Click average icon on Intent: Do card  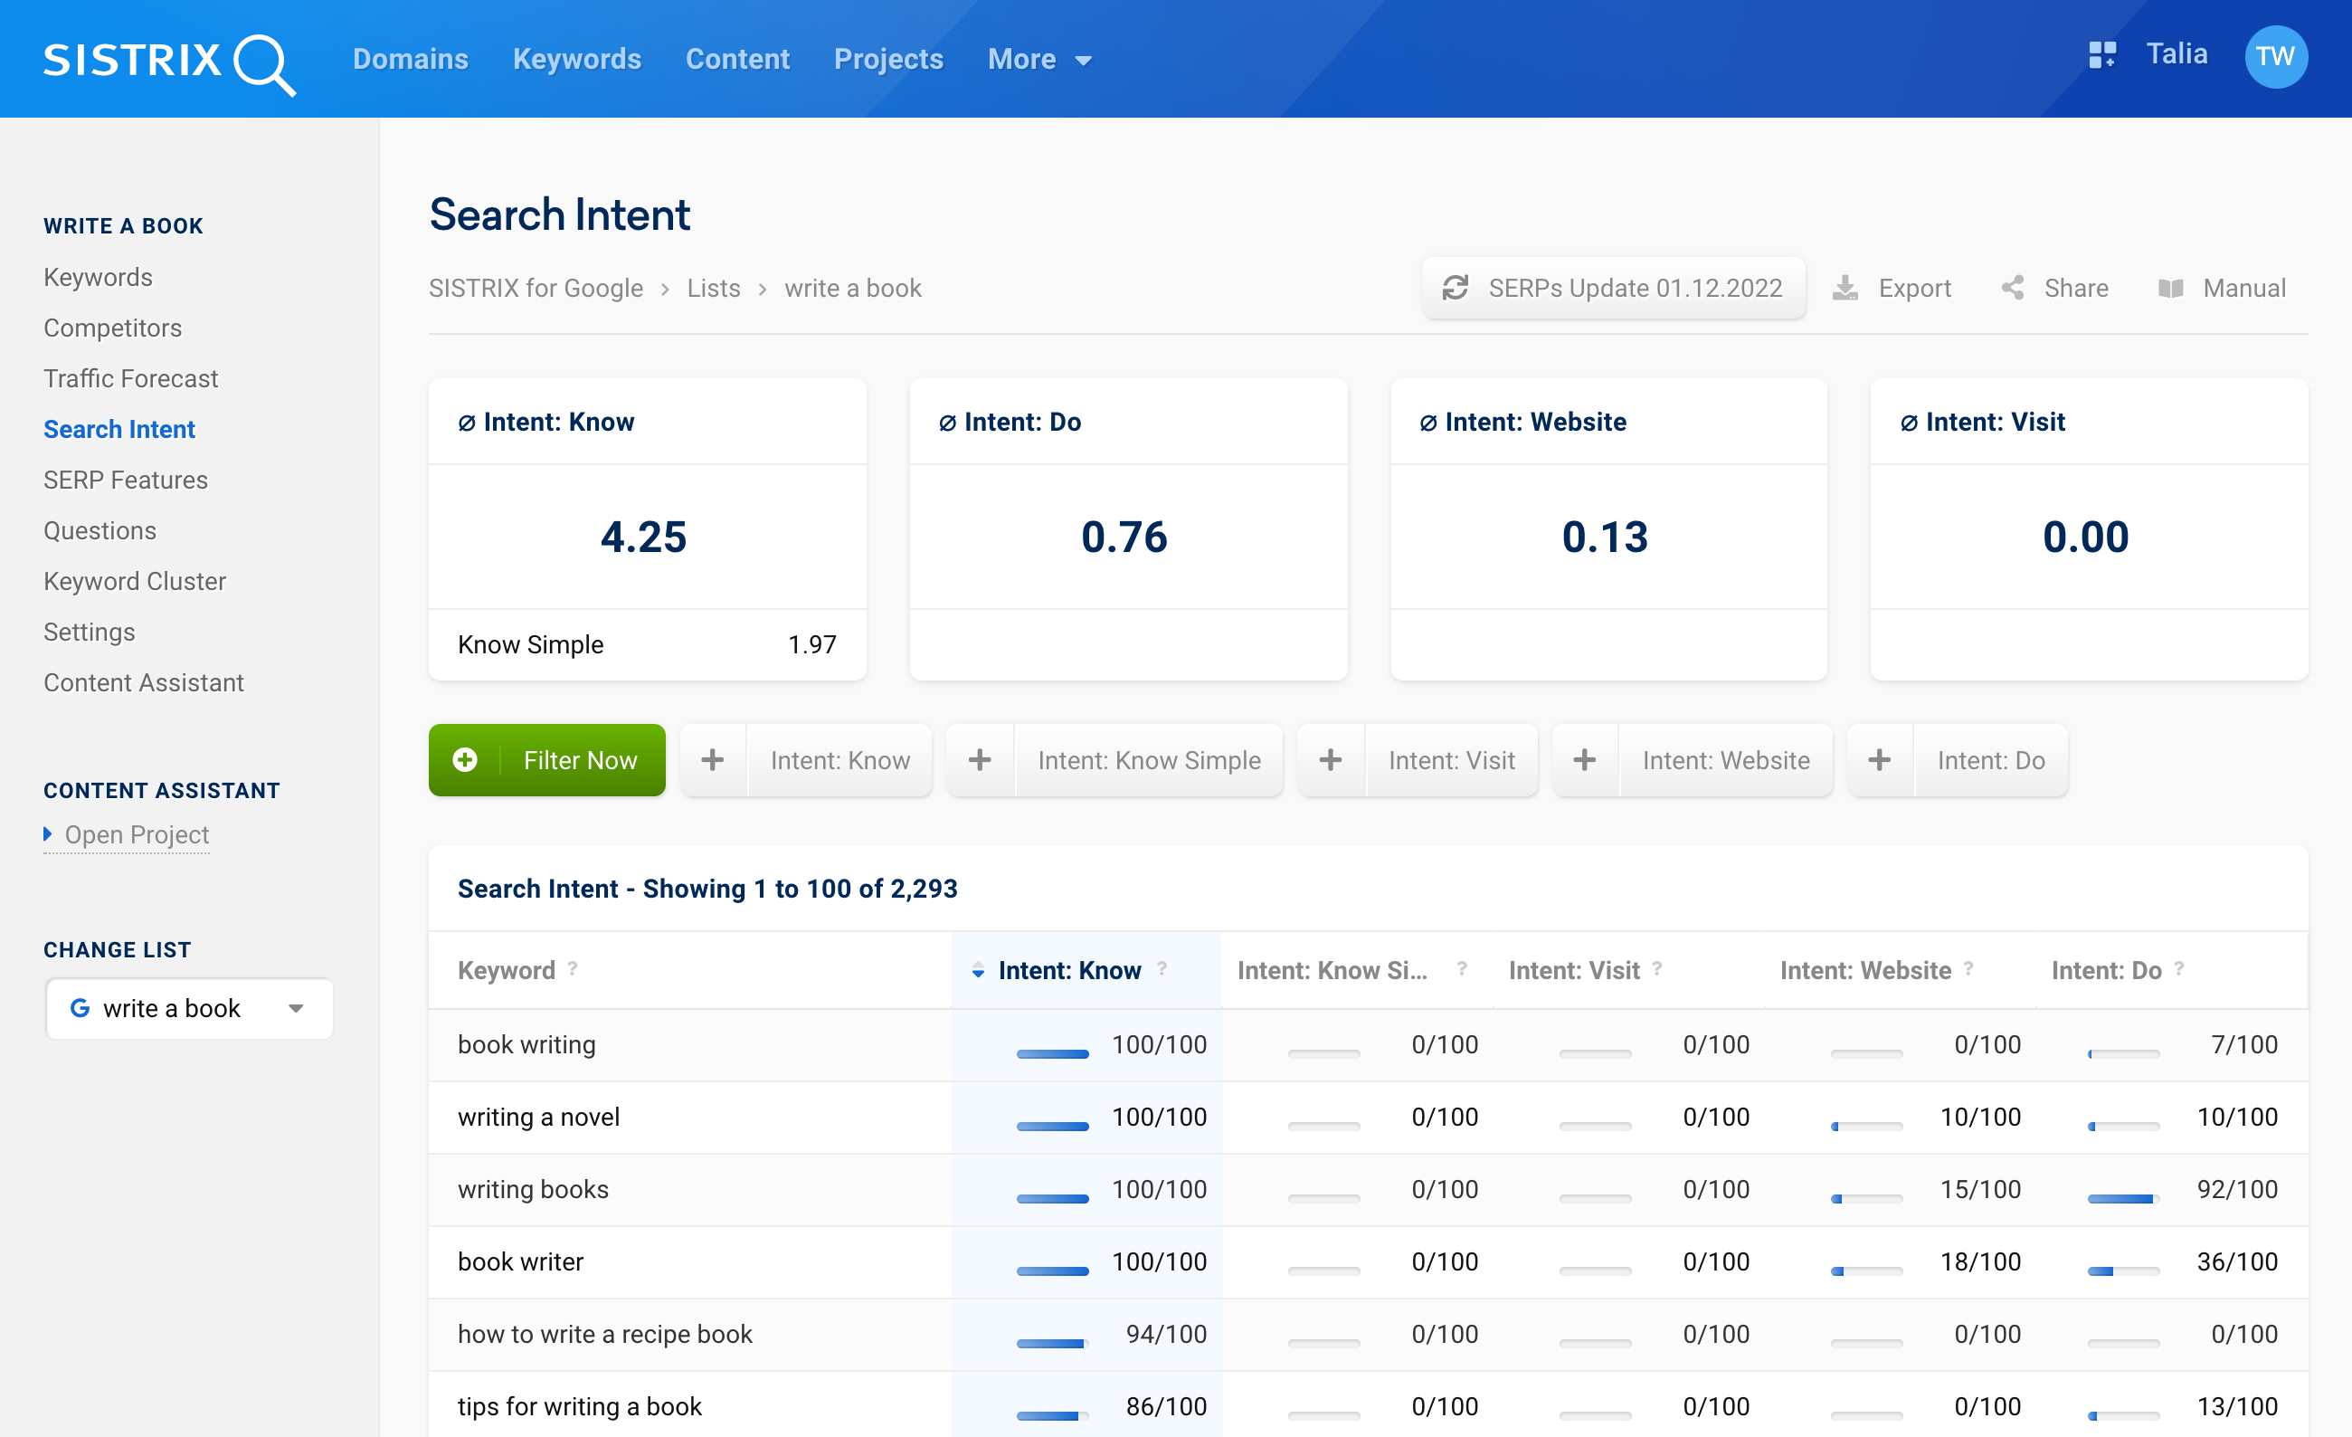point(947,423)
